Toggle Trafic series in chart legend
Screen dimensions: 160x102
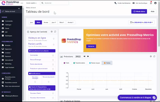tap(66, 63)
